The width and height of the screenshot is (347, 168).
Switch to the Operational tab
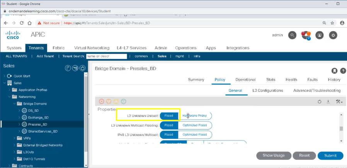pos(245,80)
